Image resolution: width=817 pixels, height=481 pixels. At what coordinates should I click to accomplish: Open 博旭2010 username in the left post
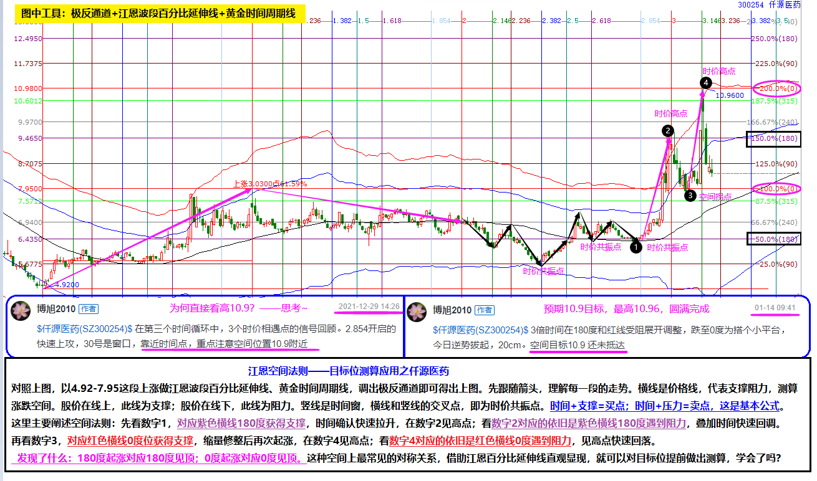[x=55, y=309]
